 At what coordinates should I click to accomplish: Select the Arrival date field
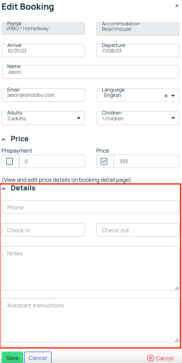tap(43, 51)
